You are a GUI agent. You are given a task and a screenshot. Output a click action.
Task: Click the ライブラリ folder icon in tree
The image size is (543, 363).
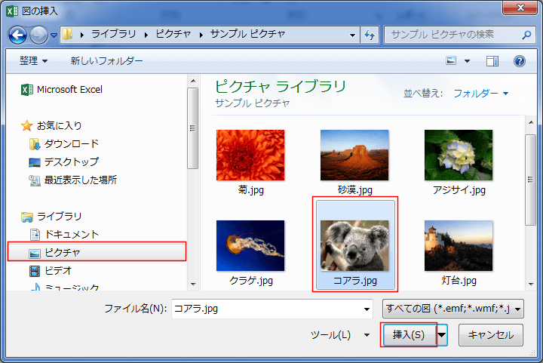(x=26, y=217)
